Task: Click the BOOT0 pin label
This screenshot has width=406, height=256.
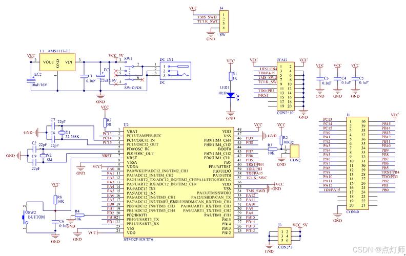Action: click(224, 149)
